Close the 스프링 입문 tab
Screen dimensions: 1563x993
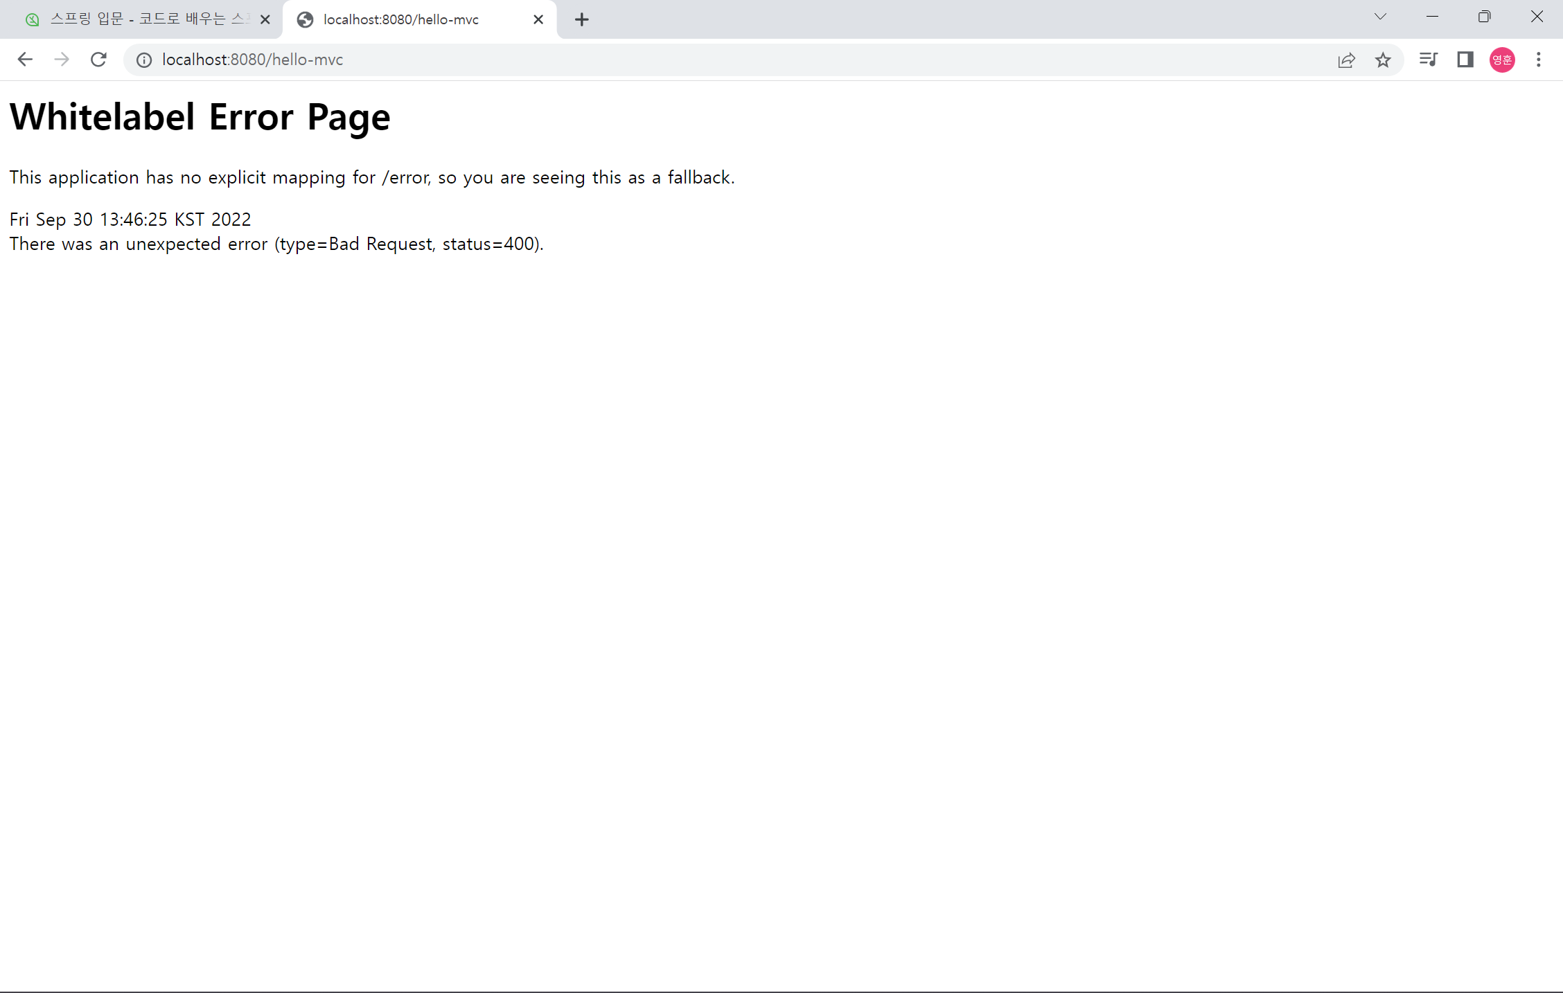click(x=265, y=19)
